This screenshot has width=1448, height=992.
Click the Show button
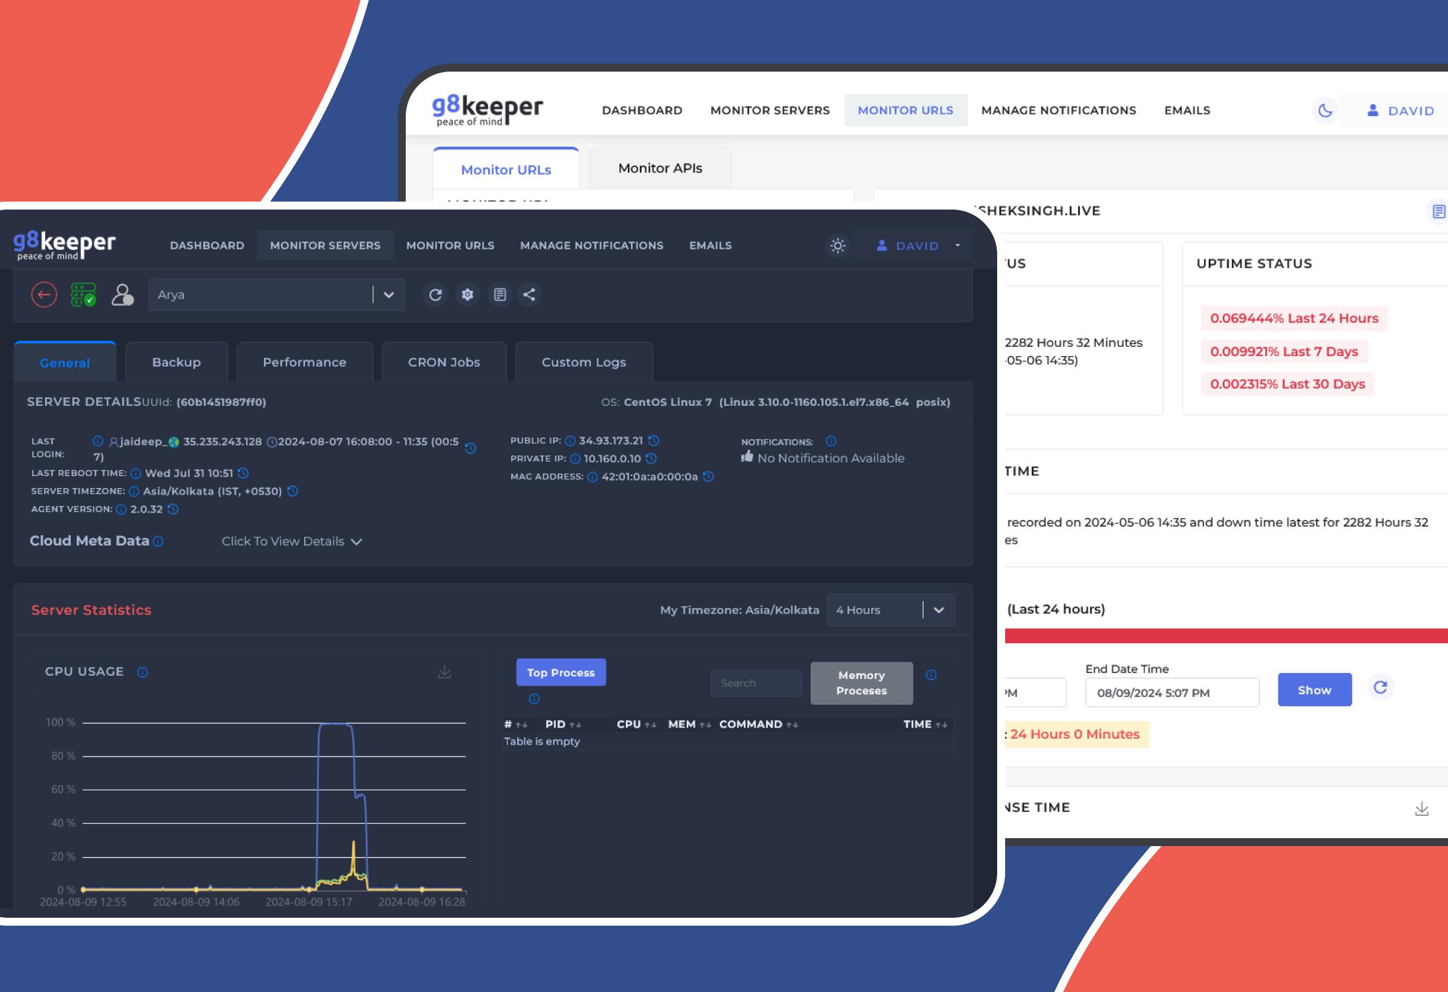pos(1314,690)
